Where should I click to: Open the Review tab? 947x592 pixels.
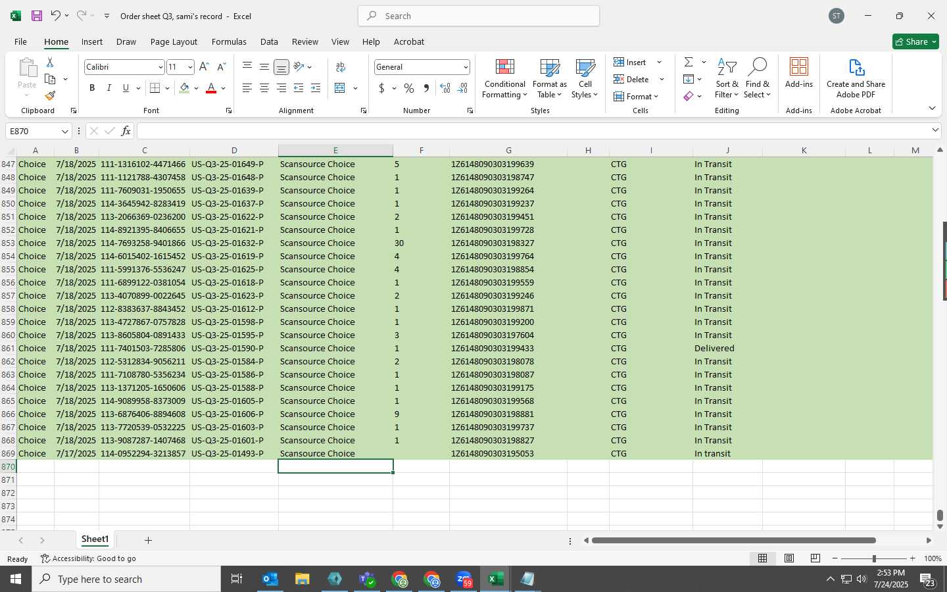click(305, 41)
